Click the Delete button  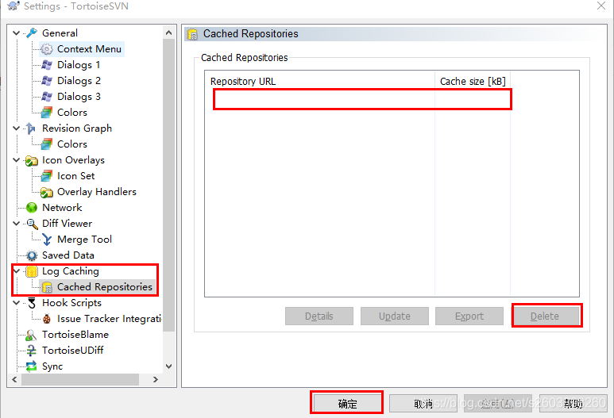[x=545, y=316]
